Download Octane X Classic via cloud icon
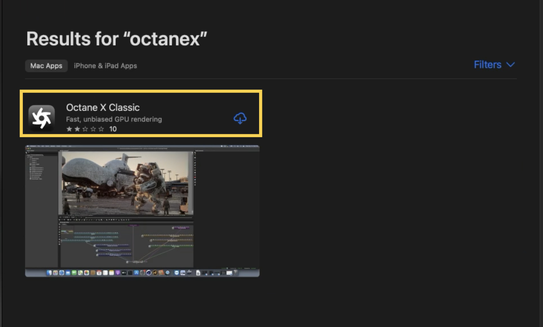 [x=240, y=118]
